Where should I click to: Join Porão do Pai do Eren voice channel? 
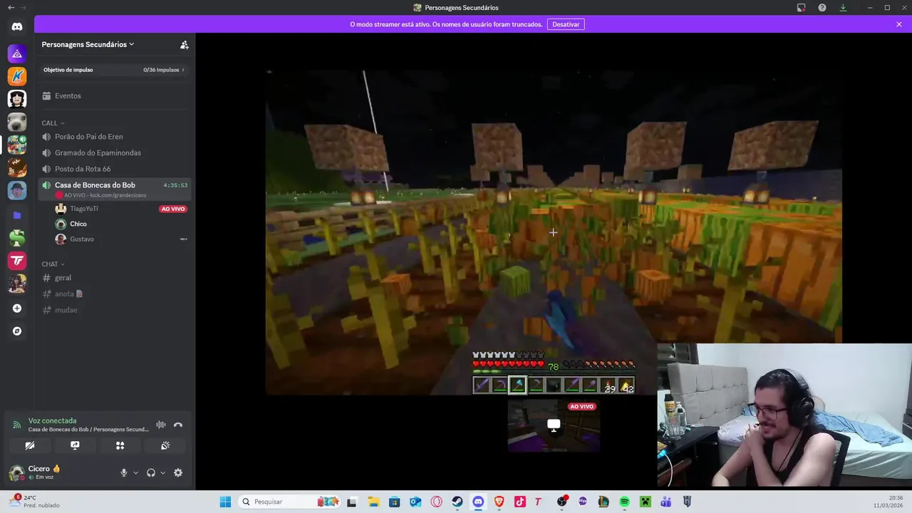pyautogui.click(x=115, y=136)
